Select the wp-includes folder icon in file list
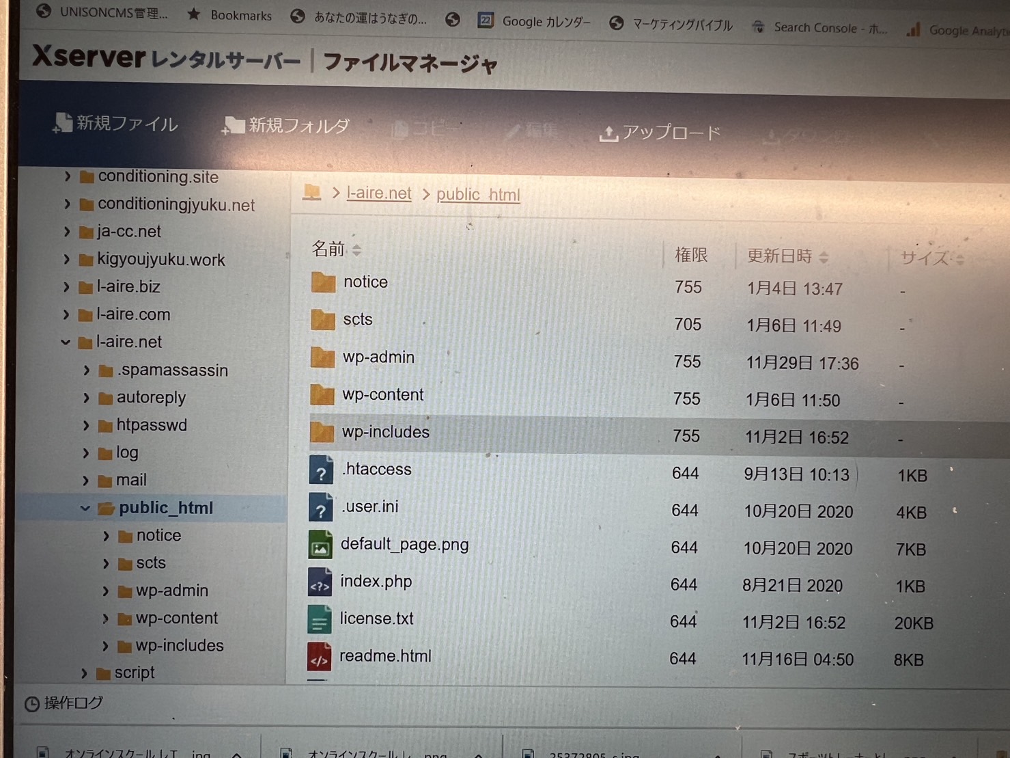The width and height of the screenshot is (1010, 758). (322, 431)
